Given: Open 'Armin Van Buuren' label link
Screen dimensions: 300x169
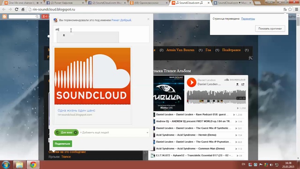Looking at the screenshot, I should 180,50.
